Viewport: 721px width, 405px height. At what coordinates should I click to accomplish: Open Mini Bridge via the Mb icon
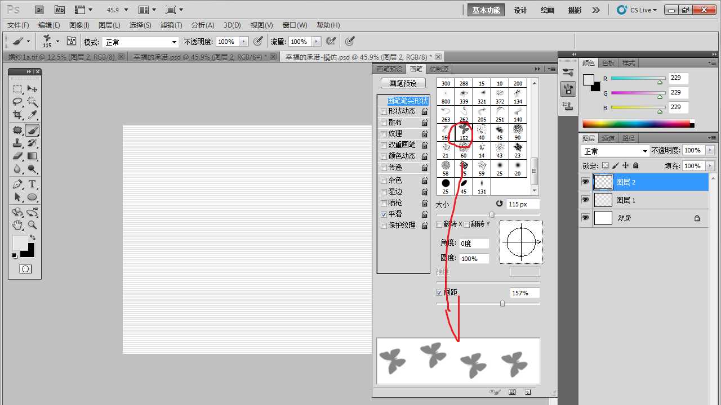pyautogui.click(x=60, y=10)
